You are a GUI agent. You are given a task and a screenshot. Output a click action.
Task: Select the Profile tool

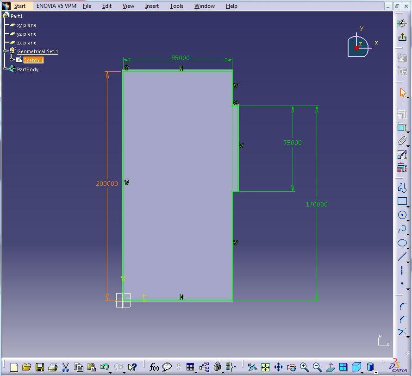402,188
